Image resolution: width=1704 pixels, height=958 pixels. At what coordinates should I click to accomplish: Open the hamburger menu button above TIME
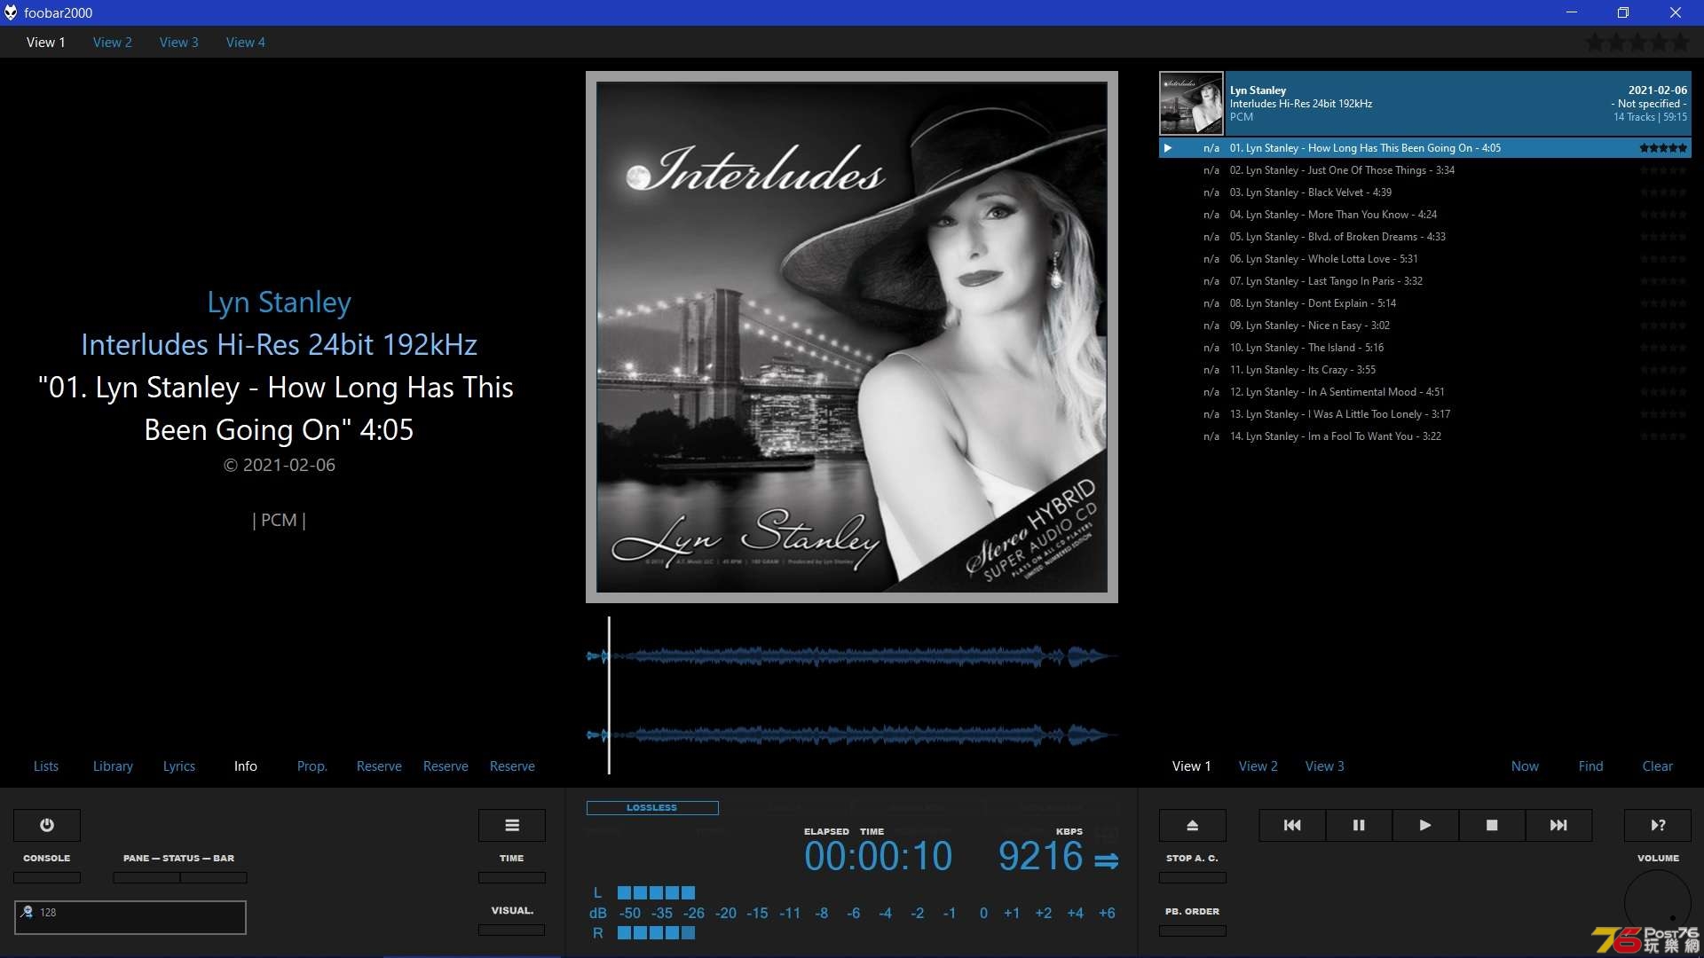coord(512,825)
